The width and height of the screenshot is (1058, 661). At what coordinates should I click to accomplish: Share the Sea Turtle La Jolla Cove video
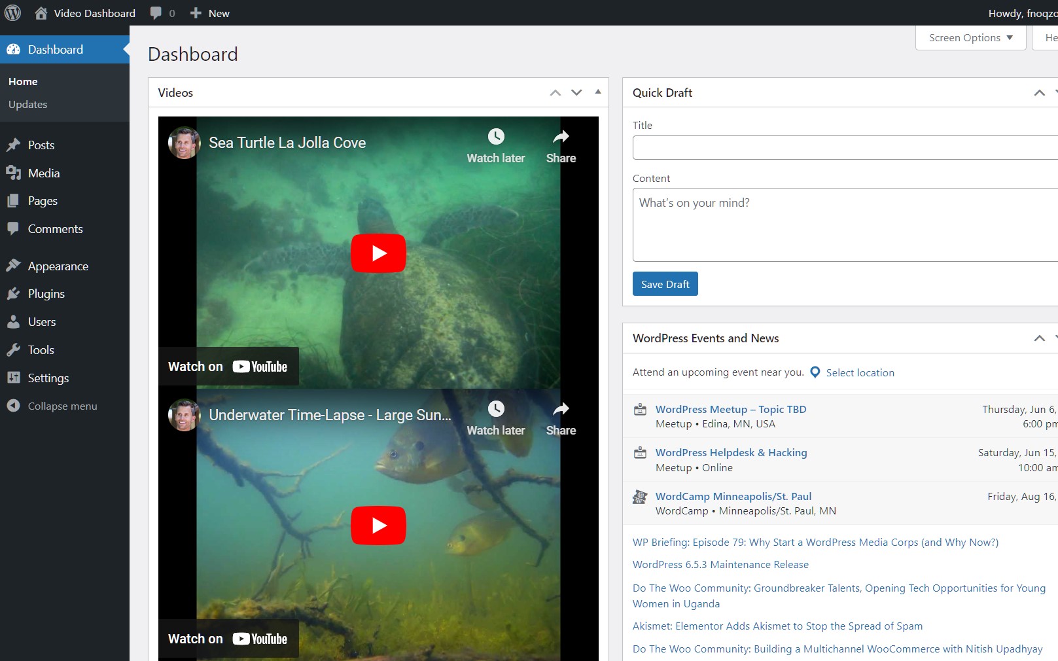[561, 145]
